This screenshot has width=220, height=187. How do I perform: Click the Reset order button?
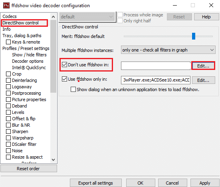pyautogui.click(x=29, y=169)
